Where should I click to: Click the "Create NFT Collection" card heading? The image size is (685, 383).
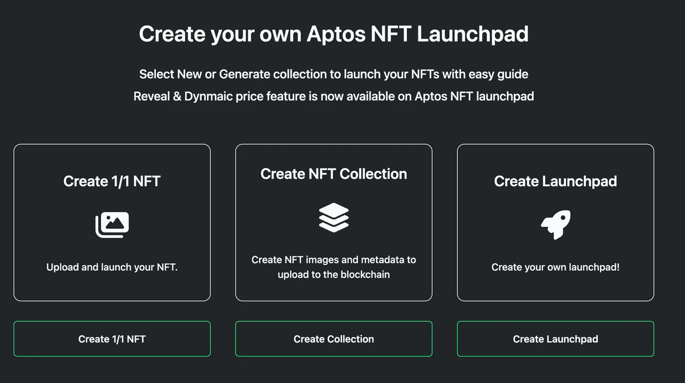coord(334,174)
